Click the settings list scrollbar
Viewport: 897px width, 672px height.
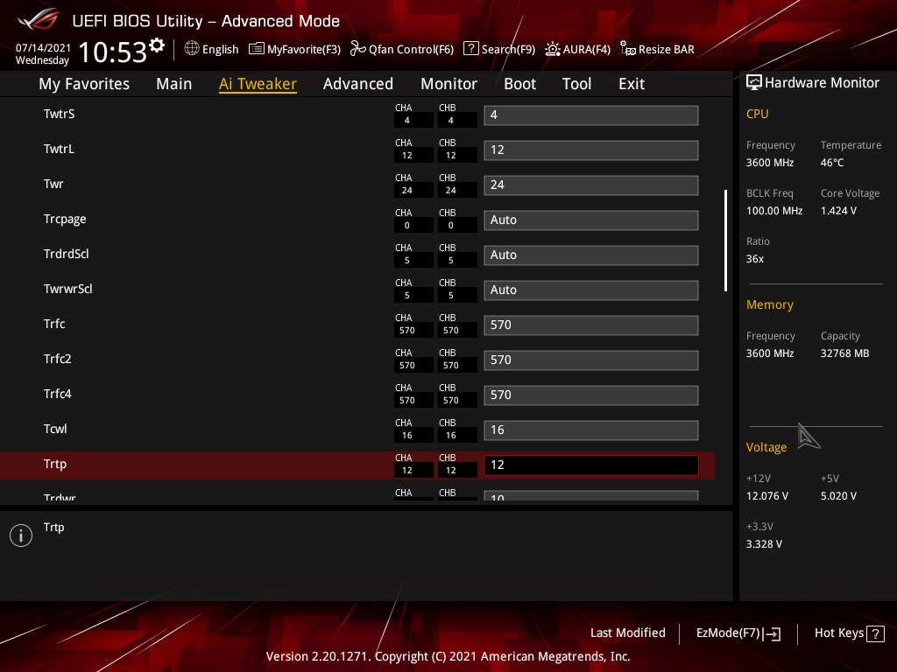(x=725, y=241)
